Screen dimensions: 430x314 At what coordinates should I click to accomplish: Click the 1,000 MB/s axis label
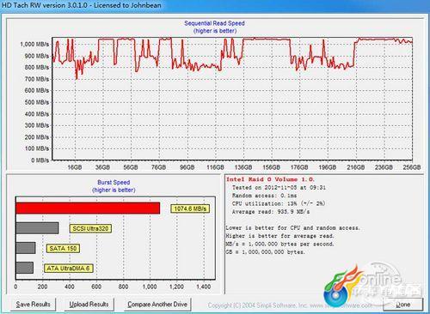pyautogui.click(x=34, y=45)
